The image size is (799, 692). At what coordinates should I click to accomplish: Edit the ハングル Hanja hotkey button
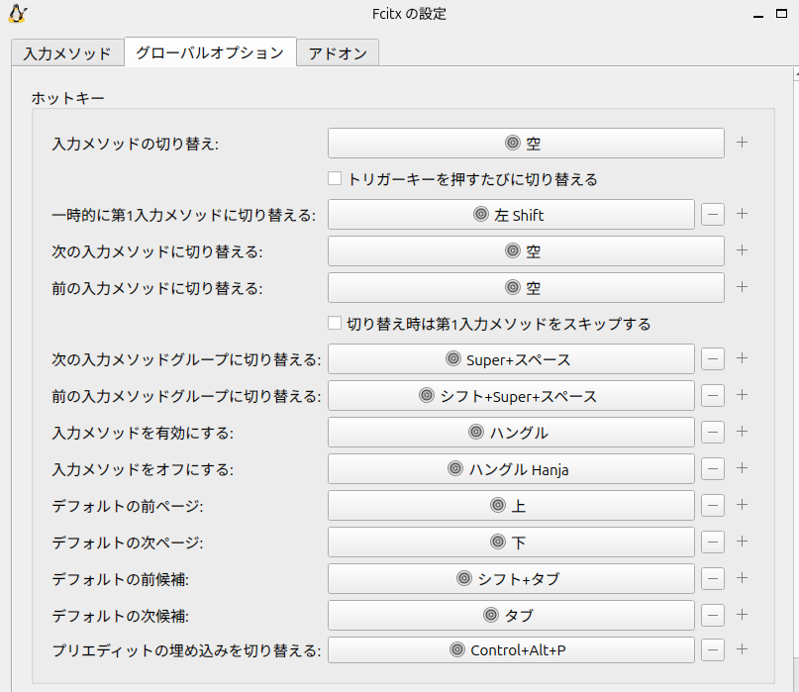[x=511, y=469]
